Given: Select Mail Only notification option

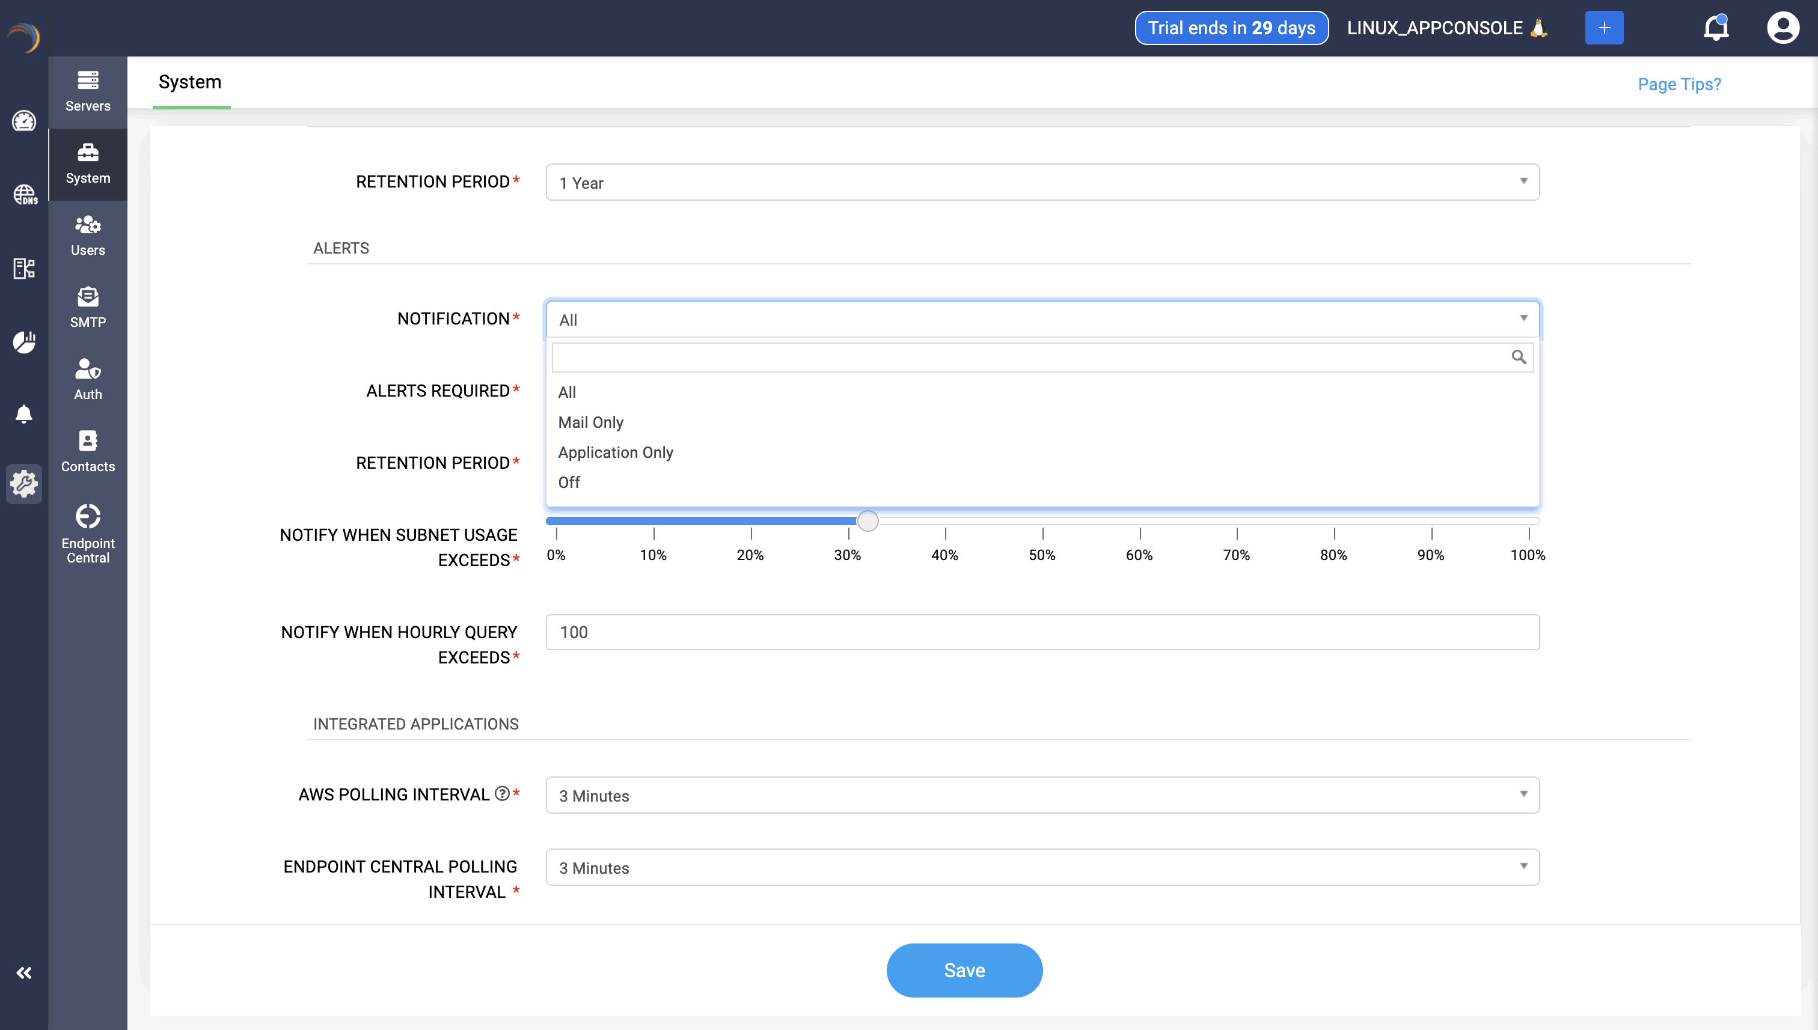Looking at the screenshot, I should pyautogui.click(x=590, y=422).
